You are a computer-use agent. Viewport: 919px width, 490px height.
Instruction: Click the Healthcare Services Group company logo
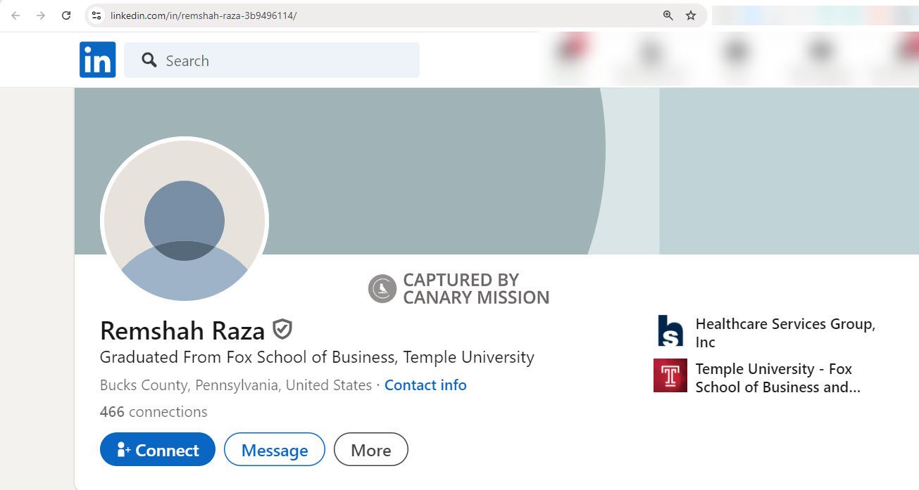[670, 331]
